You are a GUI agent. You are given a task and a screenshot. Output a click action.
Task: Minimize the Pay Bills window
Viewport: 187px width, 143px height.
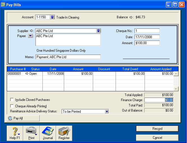169,5
